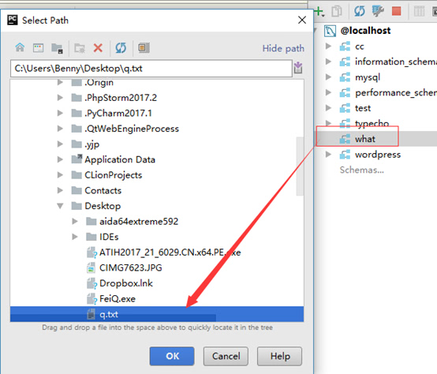Viewport: 437px width, 374px height.
Task: Click the red Delete icon
Action: pos(98,48)
